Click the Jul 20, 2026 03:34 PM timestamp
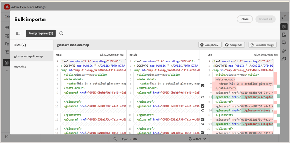The image size is (290, 143). pyautogui.click(x=111, y=55)
